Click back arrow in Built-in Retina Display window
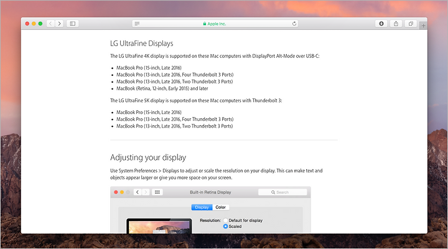The image size is (448, 249). [138, 192]
